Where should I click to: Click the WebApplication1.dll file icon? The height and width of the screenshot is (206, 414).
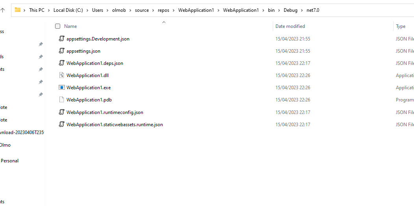pyautogui.click(x=61, y=75)
